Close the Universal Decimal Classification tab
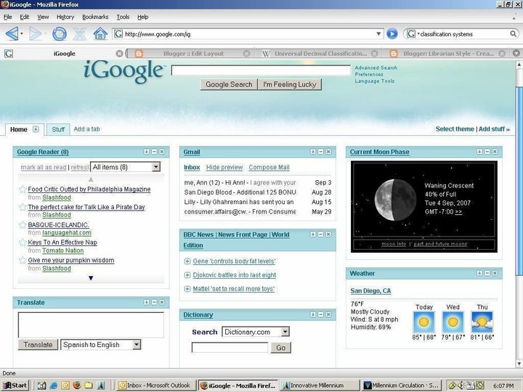The height and width of the screenshot is (392, 523). point(375,53)
